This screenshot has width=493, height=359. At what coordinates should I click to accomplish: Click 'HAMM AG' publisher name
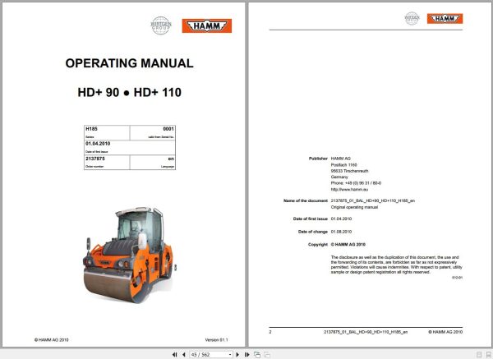tap(340, 159)
